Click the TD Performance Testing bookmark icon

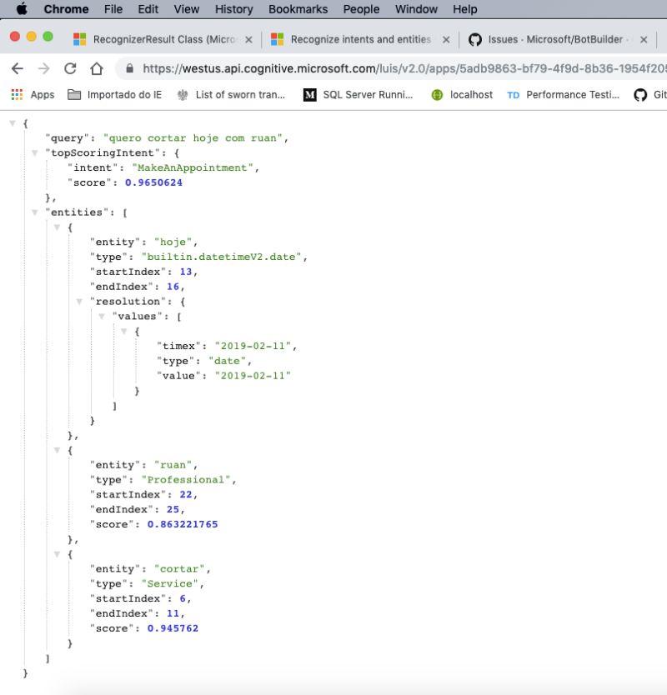[x=514, y=95]
